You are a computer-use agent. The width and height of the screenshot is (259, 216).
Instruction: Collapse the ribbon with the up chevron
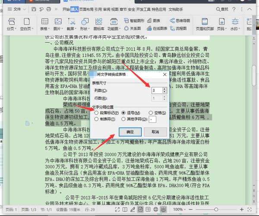(250, 9)
